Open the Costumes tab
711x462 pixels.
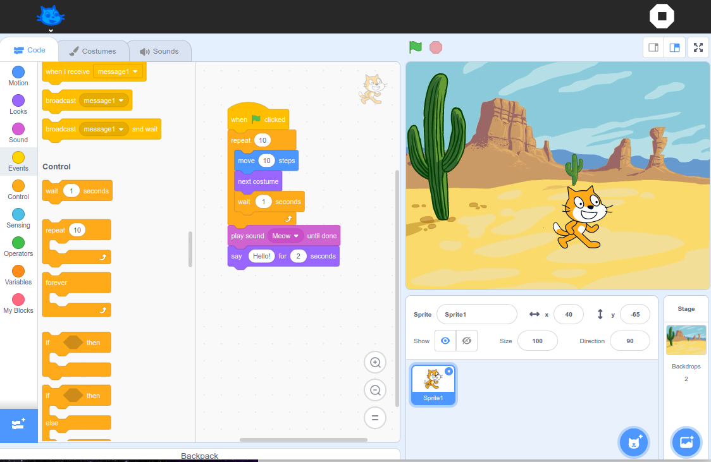pos(93,51)
